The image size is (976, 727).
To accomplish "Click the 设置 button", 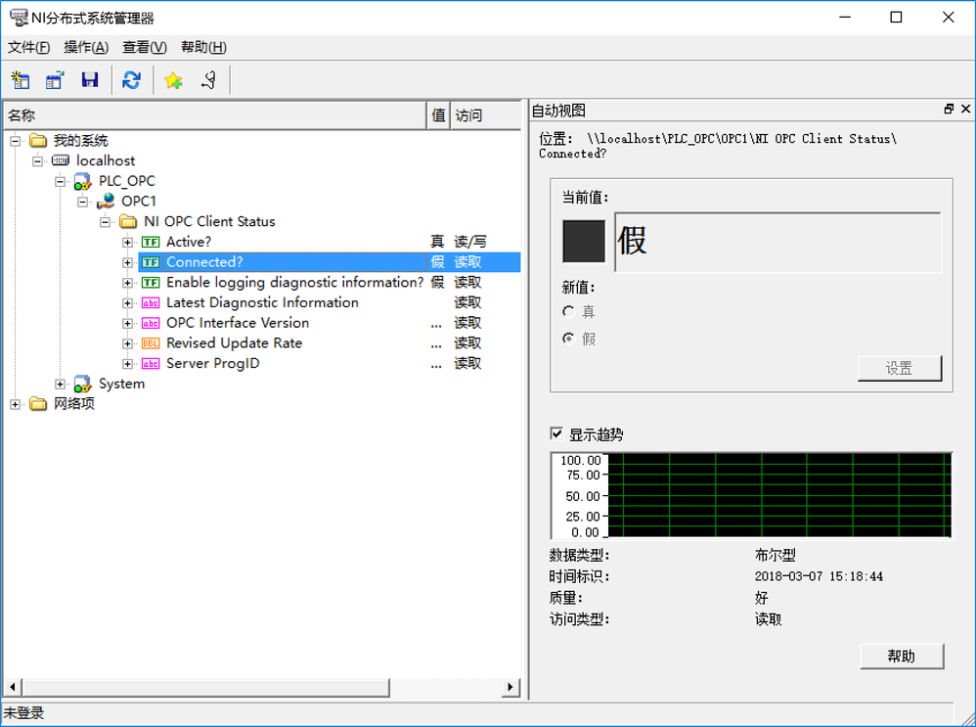I will 900,368.
